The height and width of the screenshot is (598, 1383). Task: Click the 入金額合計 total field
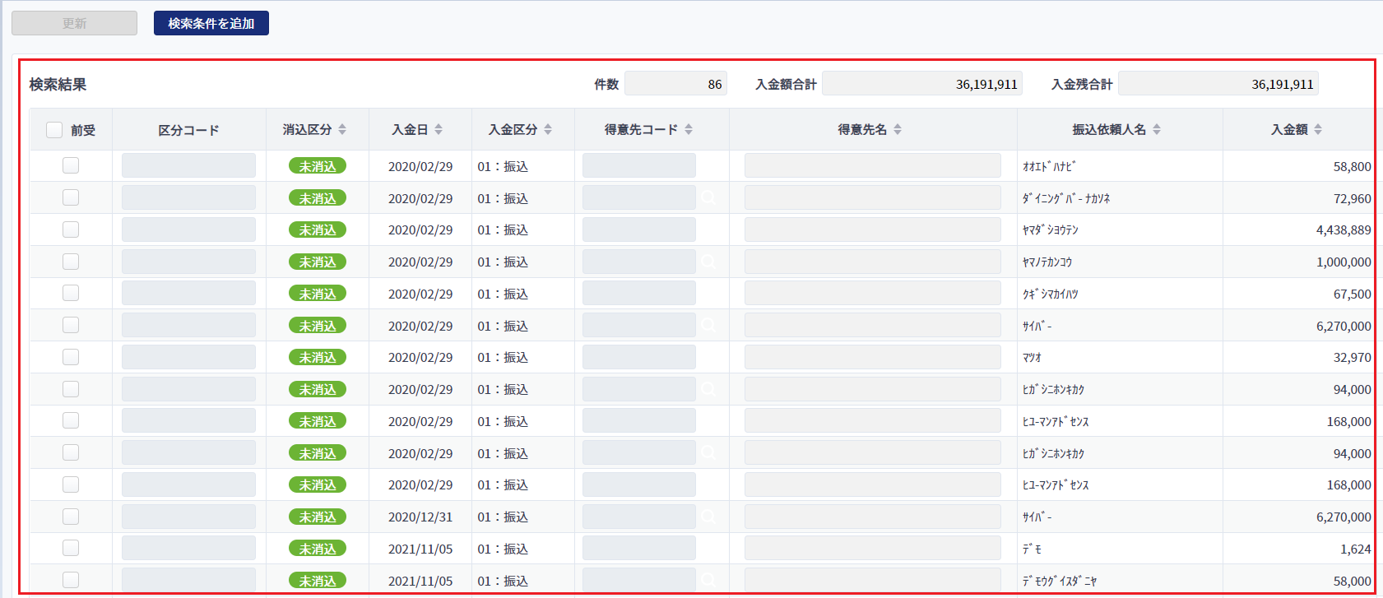(921, 83)
